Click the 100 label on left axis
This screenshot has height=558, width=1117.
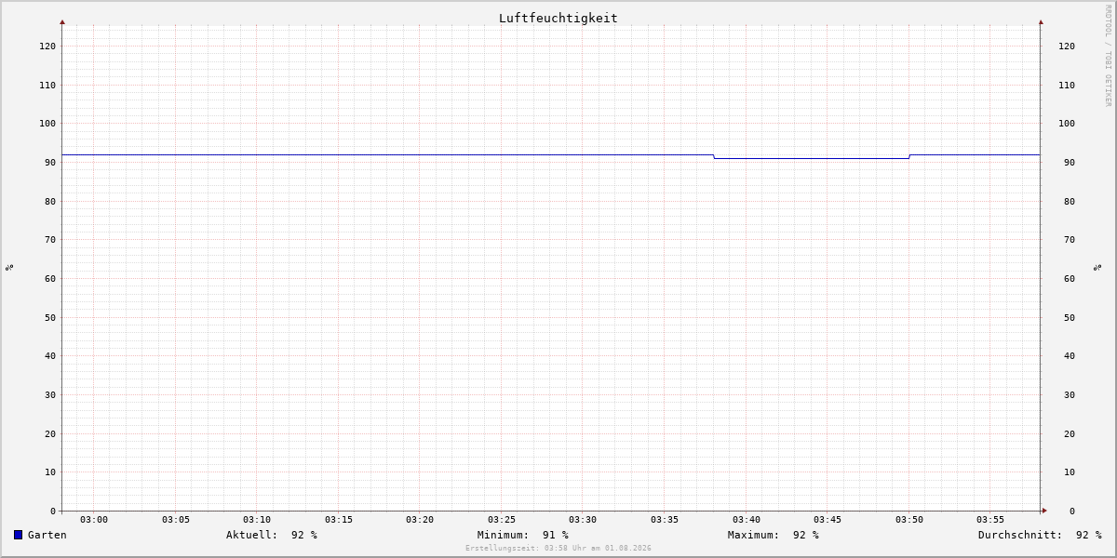[x=47, y=124]
